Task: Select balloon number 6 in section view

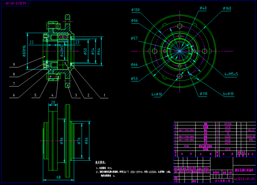Action: 14,95
